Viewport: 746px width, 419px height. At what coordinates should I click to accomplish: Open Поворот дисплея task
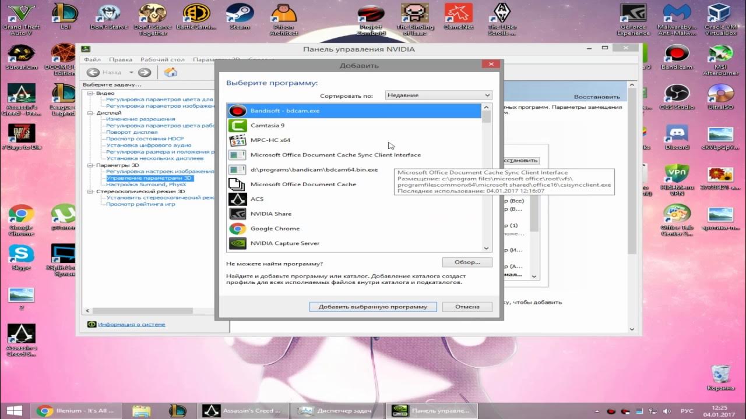[132, 132]
